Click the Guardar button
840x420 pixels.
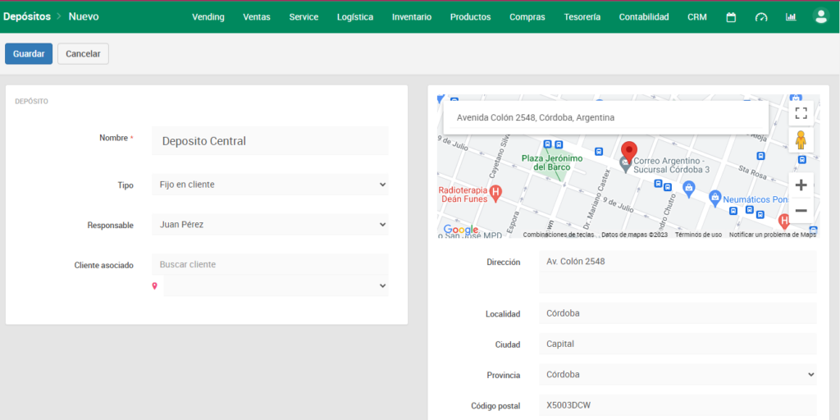click(x=29, y=53)
